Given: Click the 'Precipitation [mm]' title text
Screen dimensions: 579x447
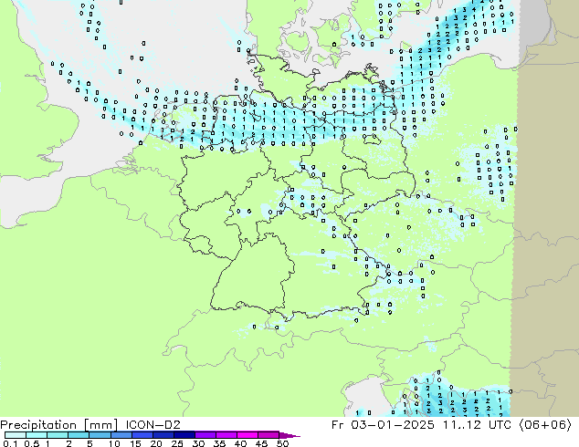Looking at the screenshot, I should 59,425.
